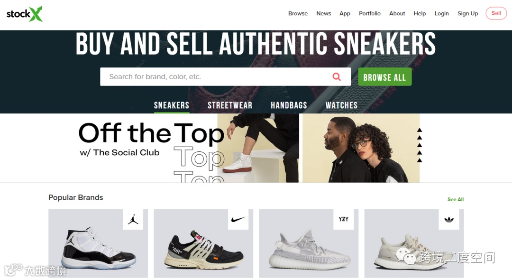This screenshot has height=280, width=512.
Task: Click the red search magnifier icon
Action: point(336,77)
